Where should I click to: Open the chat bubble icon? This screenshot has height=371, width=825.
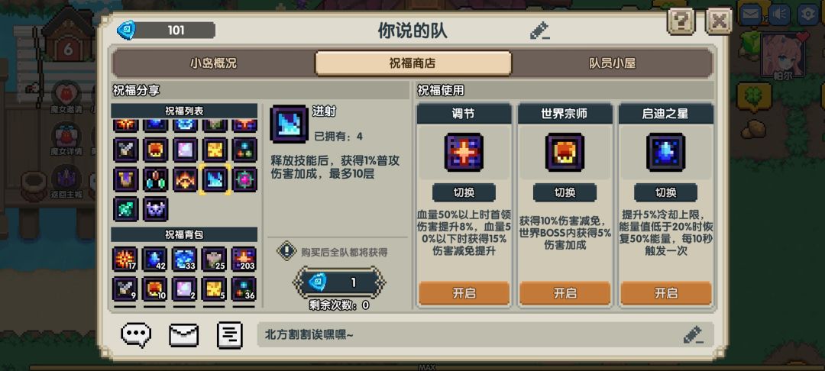pos(136,335)
